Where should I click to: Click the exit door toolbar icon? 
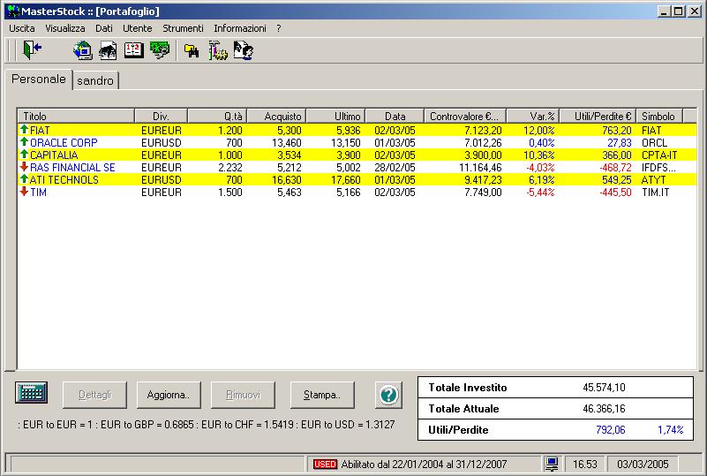tap(32, 49)
